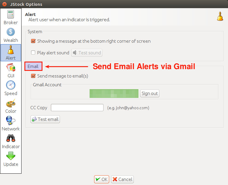Click the bell icon in header corner

(220, 16)
